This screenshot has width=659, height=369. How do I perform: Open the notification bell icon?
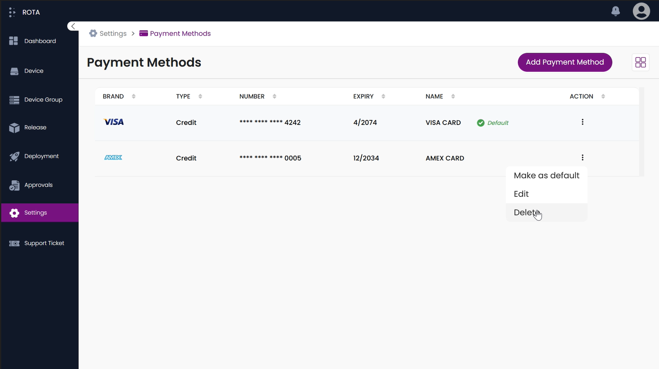(615, 11)
